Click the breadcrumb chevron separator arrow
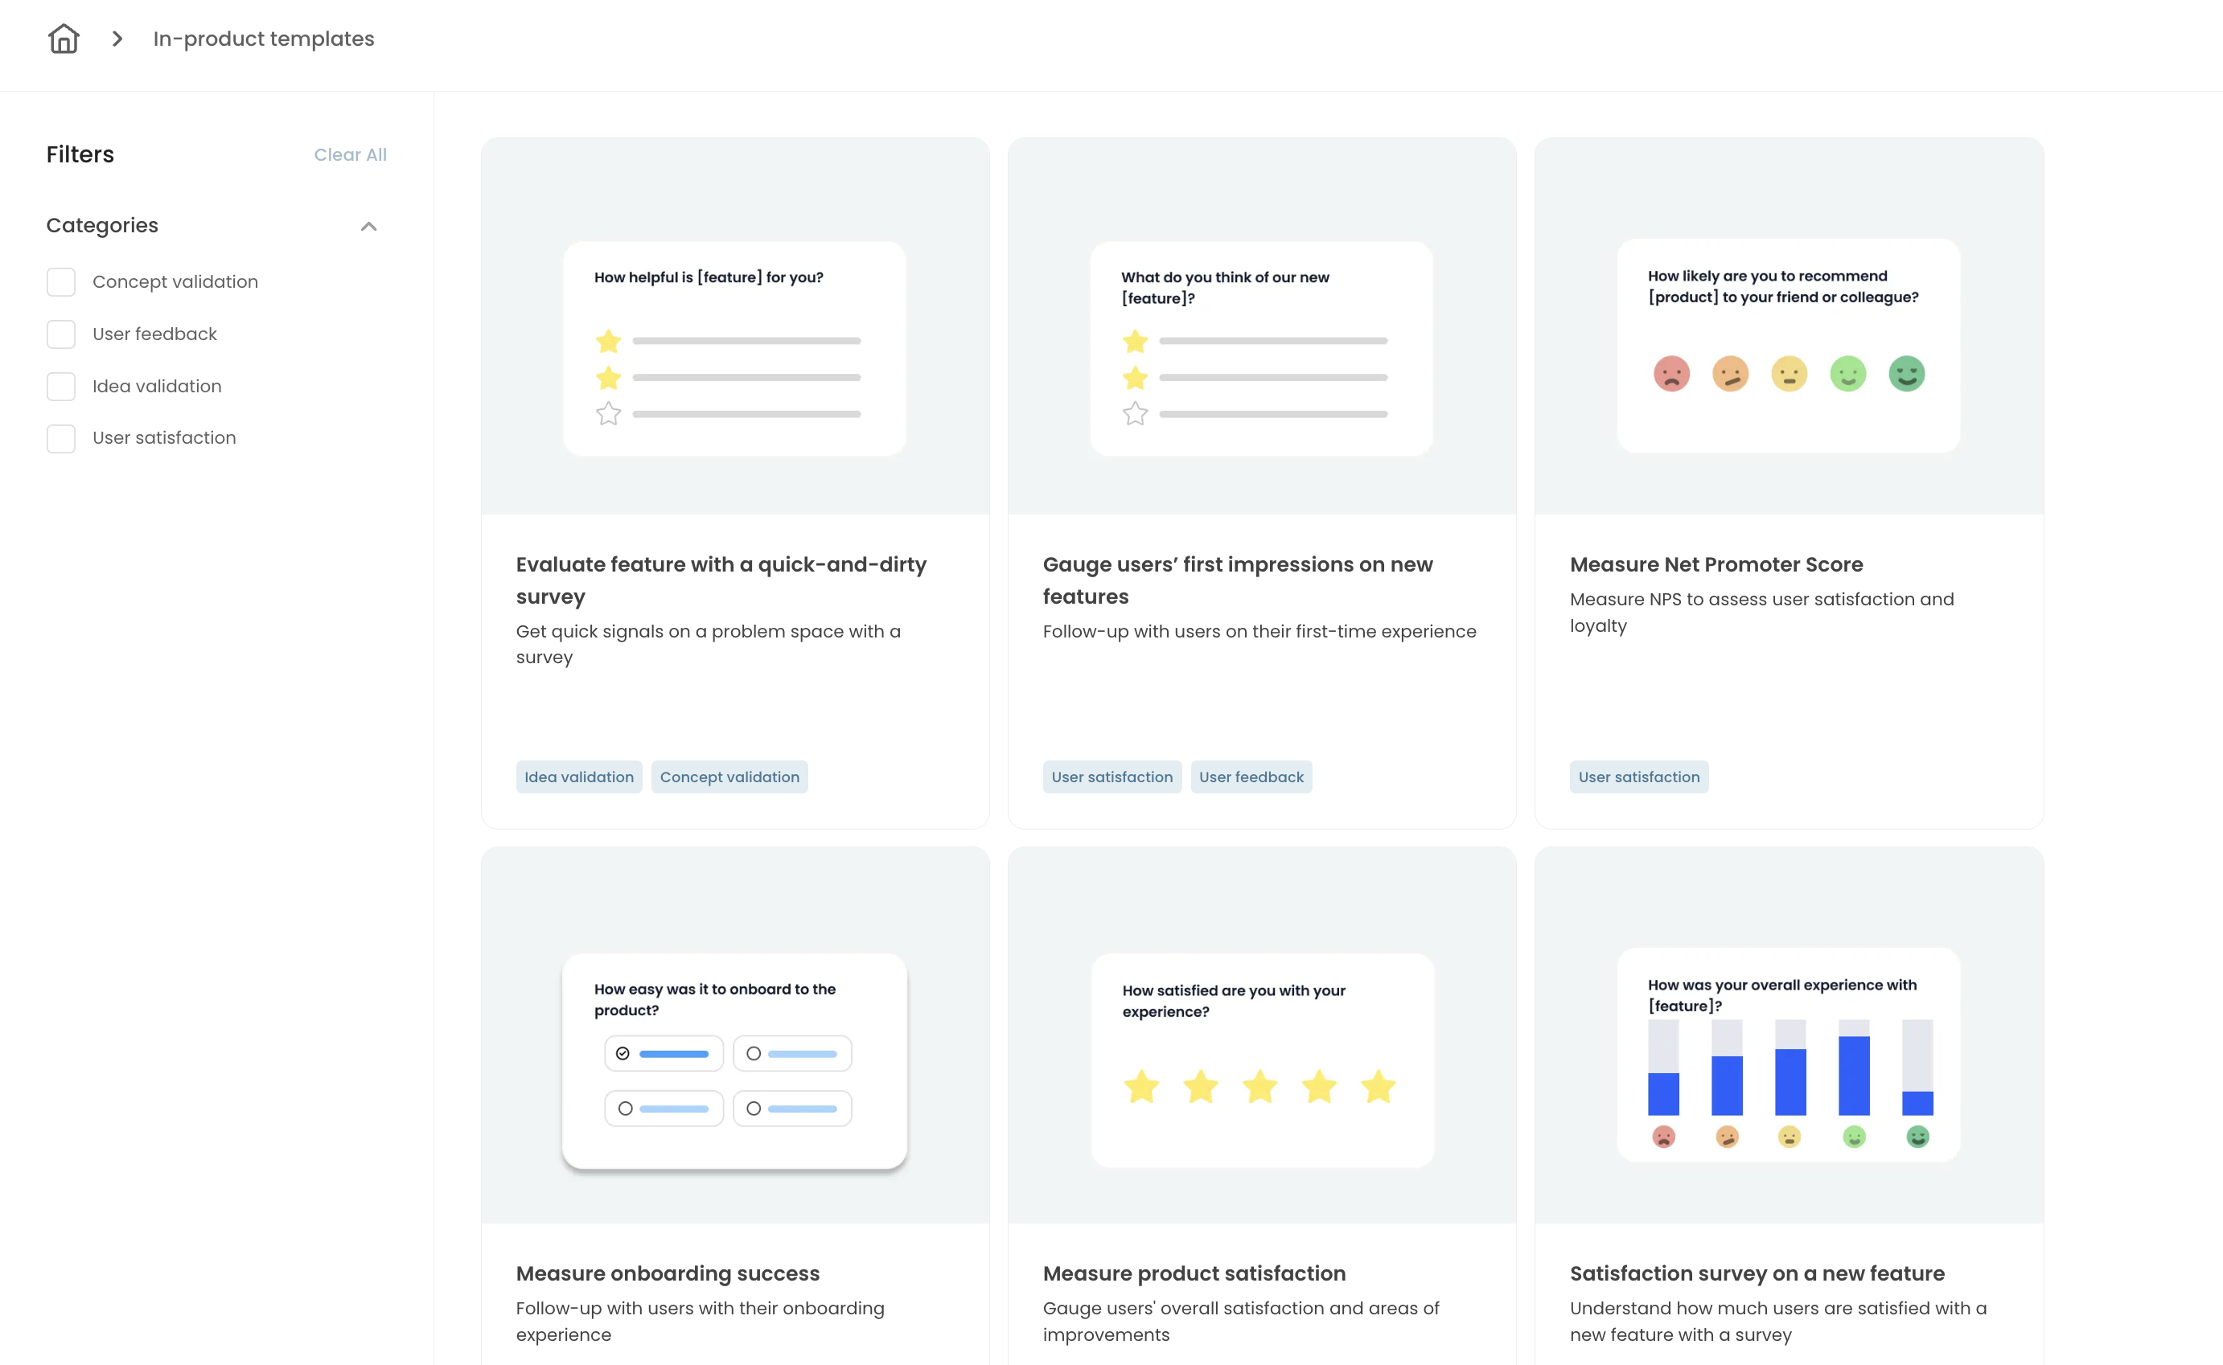Image resolution: width=2223 pixels, height=1365 pixels. point(117,39)
